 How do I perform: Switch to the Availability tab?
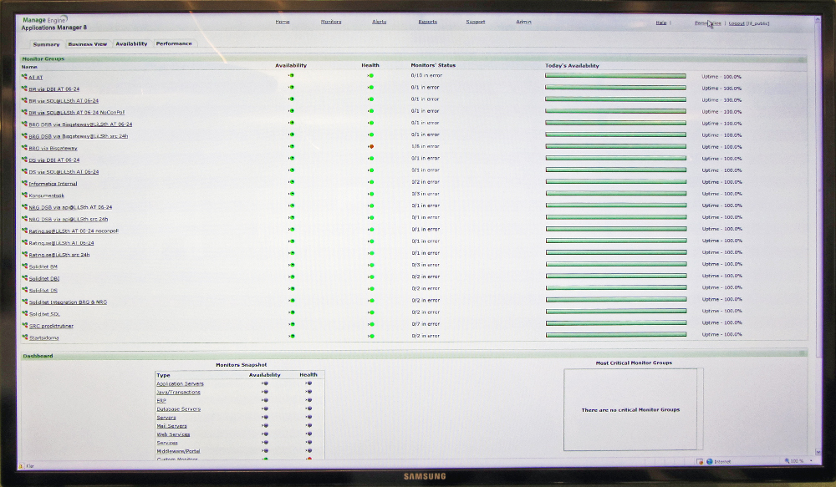coord(131,43)
